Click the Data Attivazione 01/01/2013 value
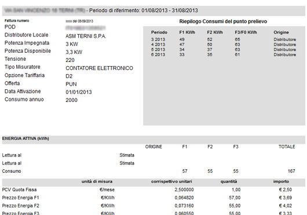The image size is (307, 215). tap(79, 92)
